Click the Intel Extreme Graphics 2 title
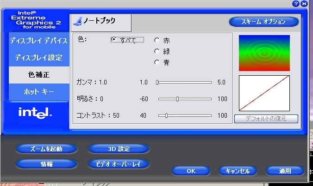The image size is (313, 186). pos(36,20)
